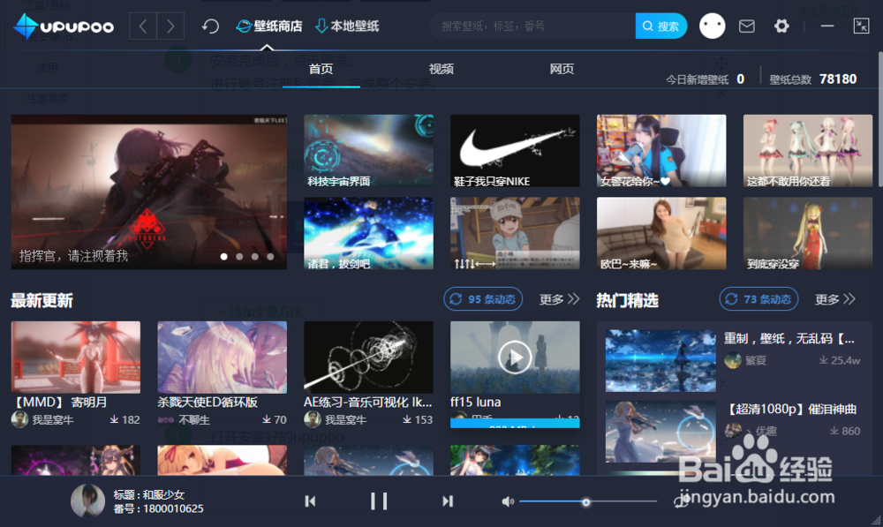
Task: Select the first banner carousel dot
Action: point(224,256)
